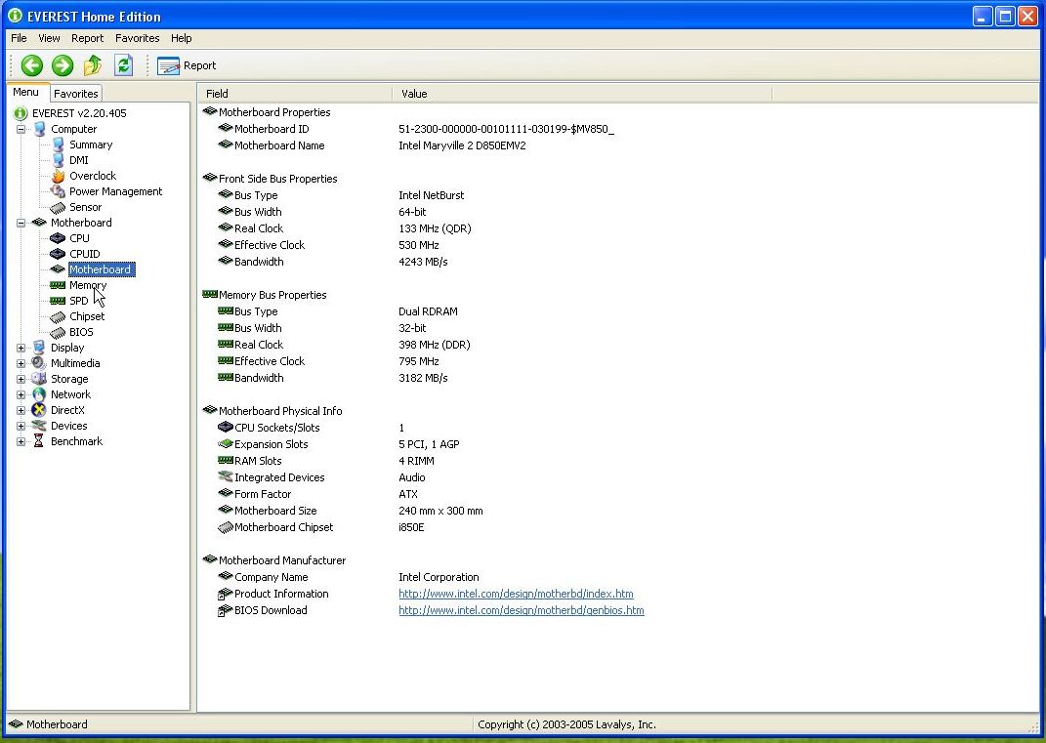The height and width of the screenshot is (743, 1046).
Task: Select the SPD module icon
Action: coord(58,301)
